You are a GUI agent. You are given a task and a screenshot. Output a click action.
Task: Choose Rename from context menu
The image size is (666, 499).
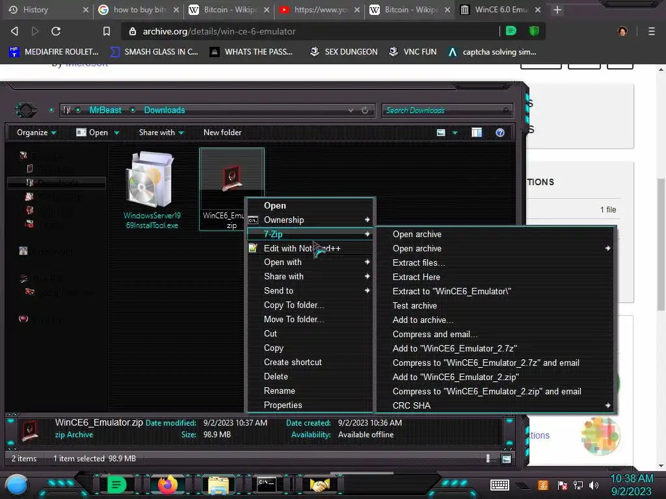[310, 390]
